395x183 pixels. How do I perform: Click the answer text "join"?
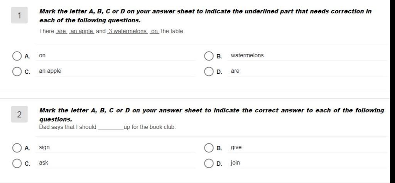click(235, 163)
